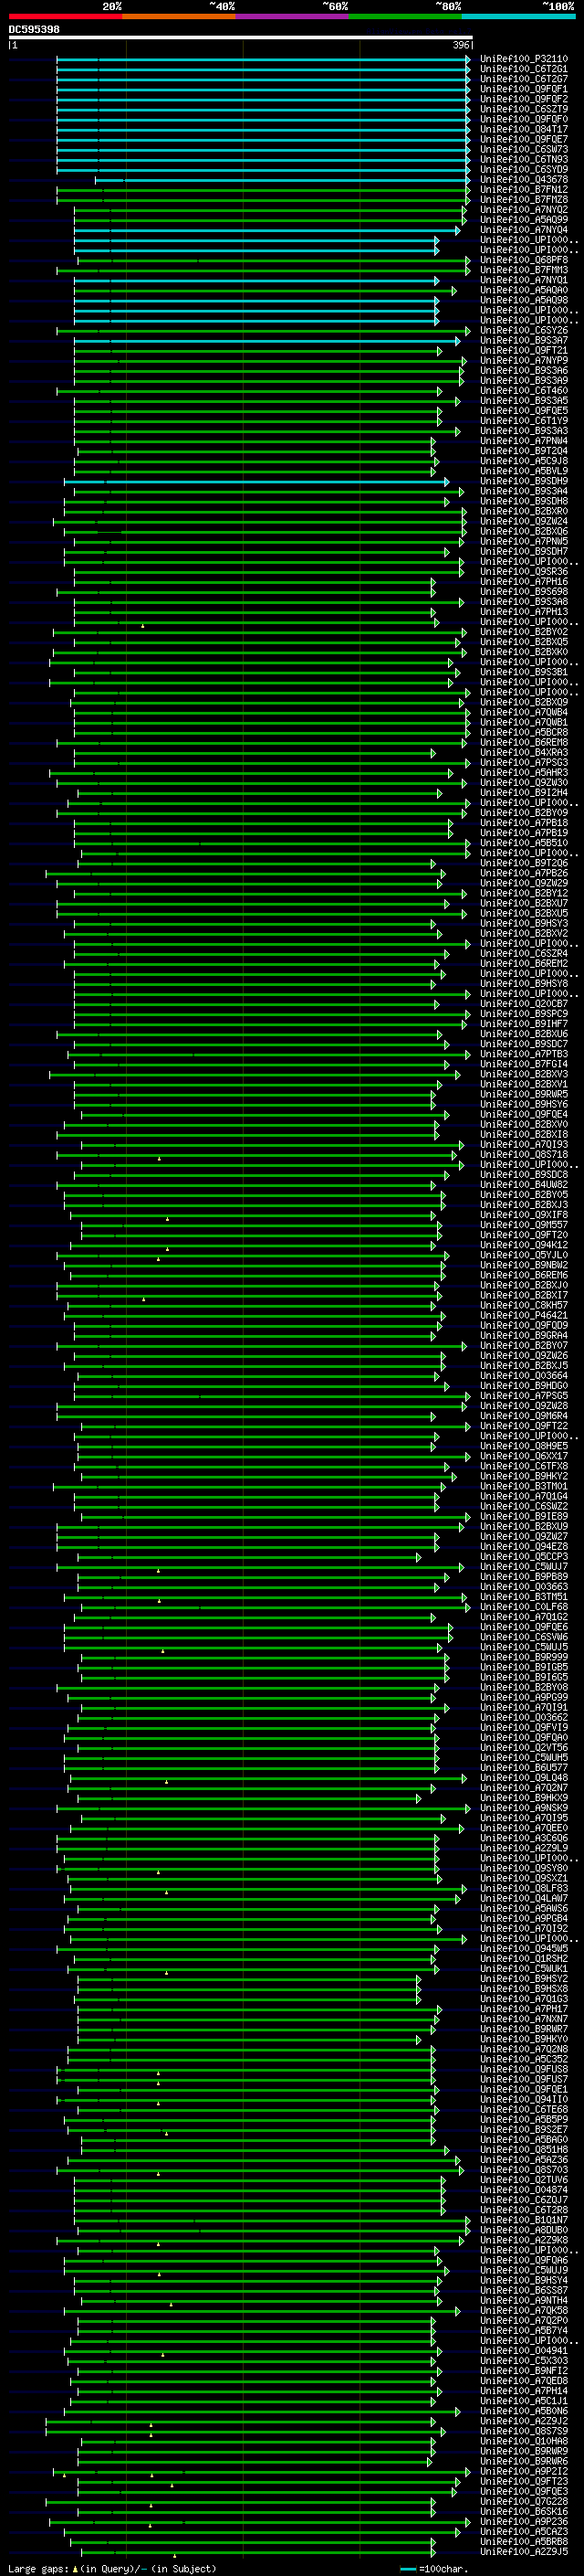Select the UniRef100_B9IE89 label
Image resolution: width=584 pixels, height=2576 pixels.
tap(523, 1516)
